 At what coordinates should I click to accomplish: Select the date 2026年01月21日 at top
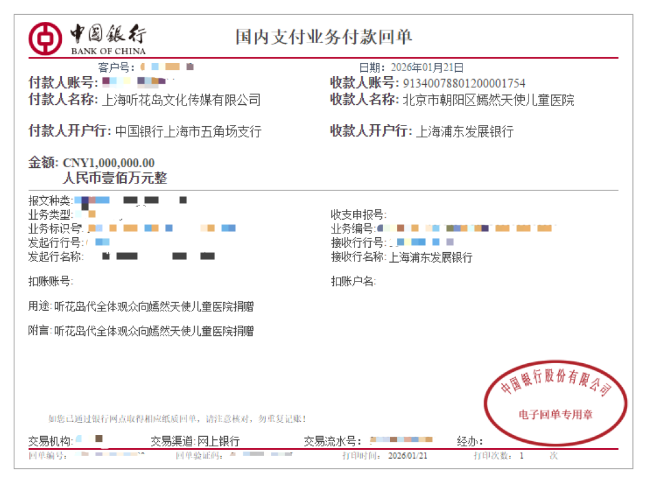pos(427,68)
